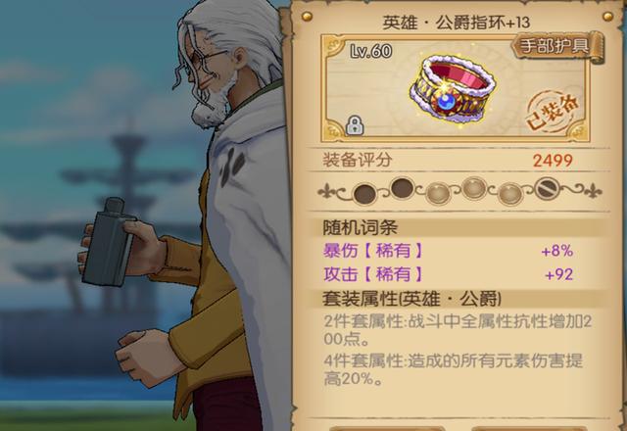Tap the 随机词条 section header
The image size is (627, 431).
[x=360, y=228]
